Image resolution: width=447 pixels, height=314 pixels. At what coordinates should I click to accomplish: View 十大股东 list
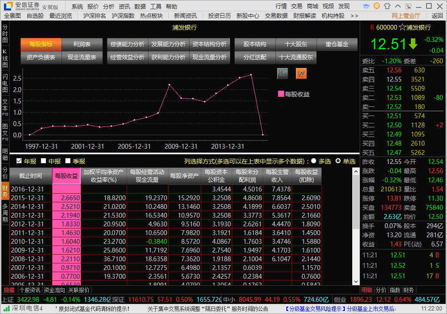pos(296,44)
